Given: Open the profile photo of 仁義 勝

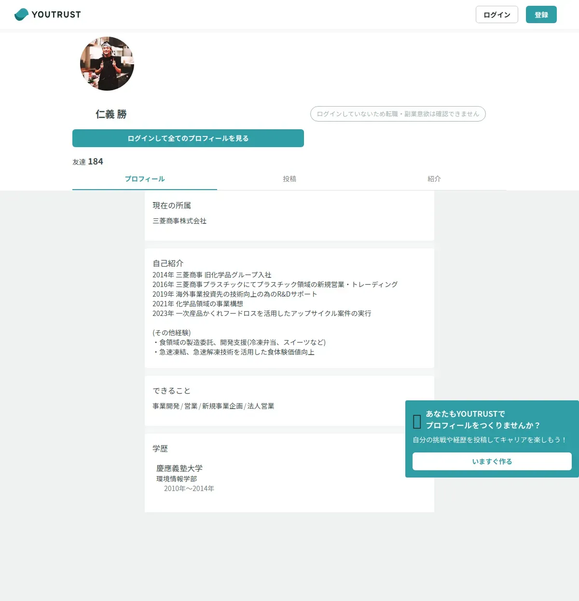Looking at the screenshot, I should click(107, 64).
